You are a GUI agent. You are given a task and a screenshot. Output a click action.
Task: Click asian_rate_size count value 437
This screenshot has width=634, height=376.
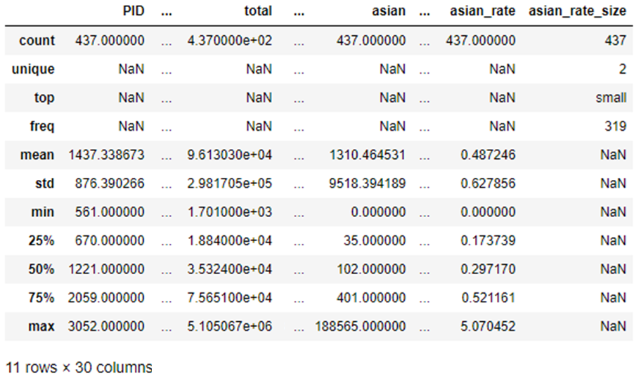coord(616,41)
